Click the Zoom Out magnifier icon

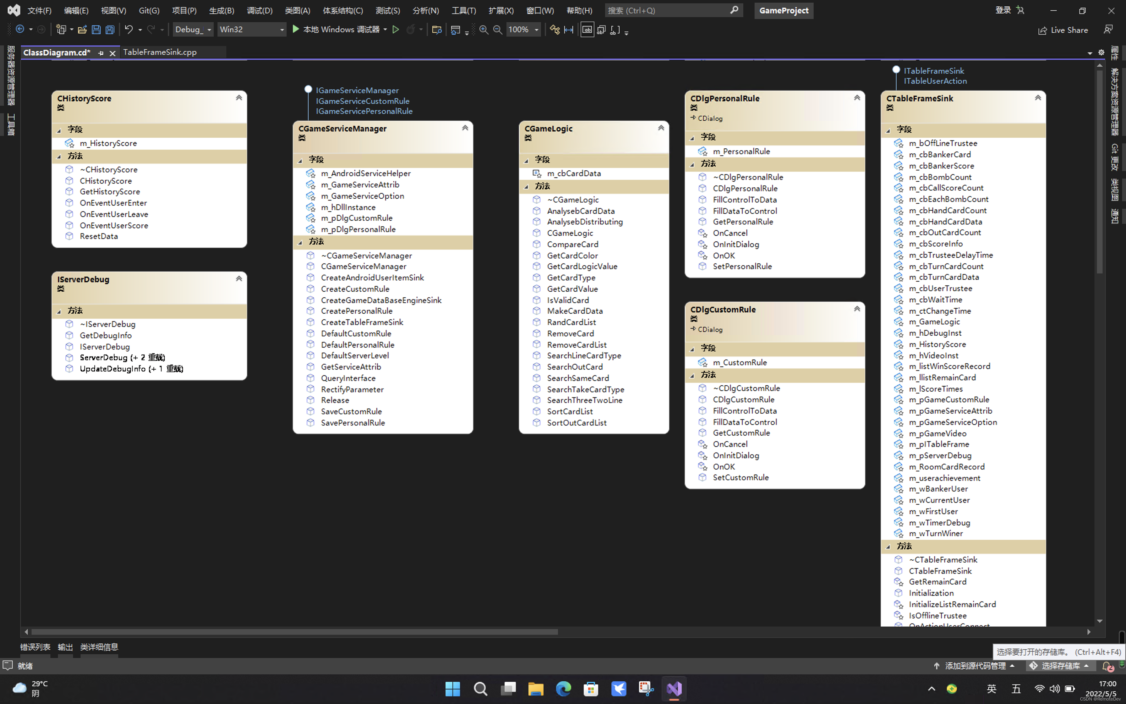[497, 30]
